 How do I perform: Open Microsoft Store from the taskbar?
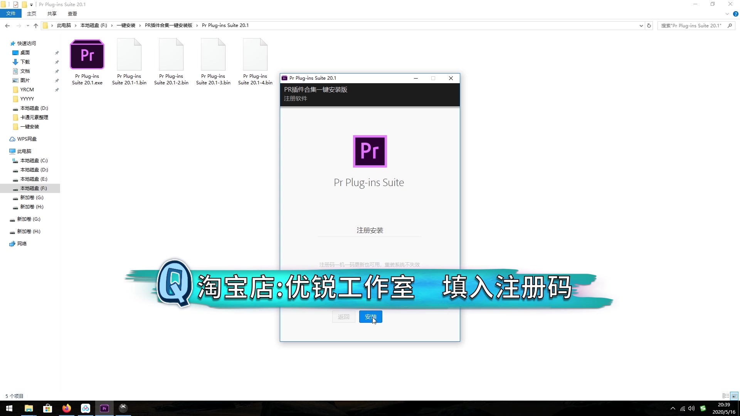(47, 408)
